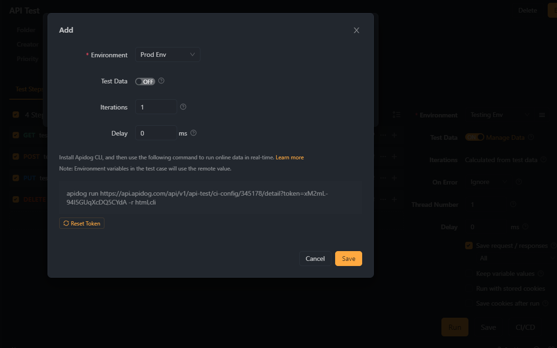This screenshot has height=348, width=557.
Task: Click the orange Save button in dialog
Action: click(x=349, y=259)
